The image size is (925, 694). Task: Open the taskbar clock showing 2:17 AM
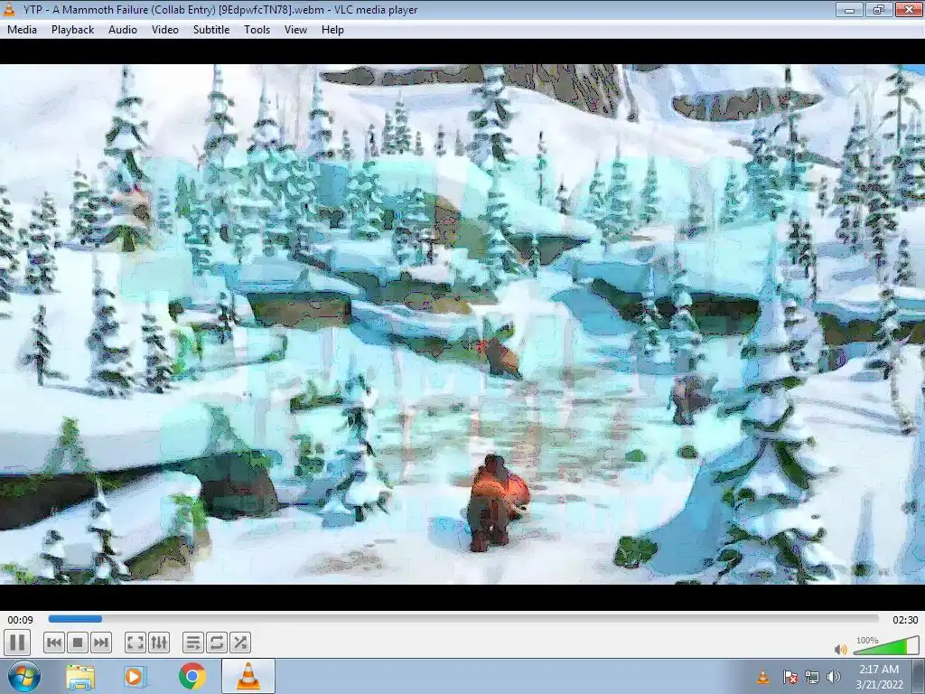pos(879,677)
